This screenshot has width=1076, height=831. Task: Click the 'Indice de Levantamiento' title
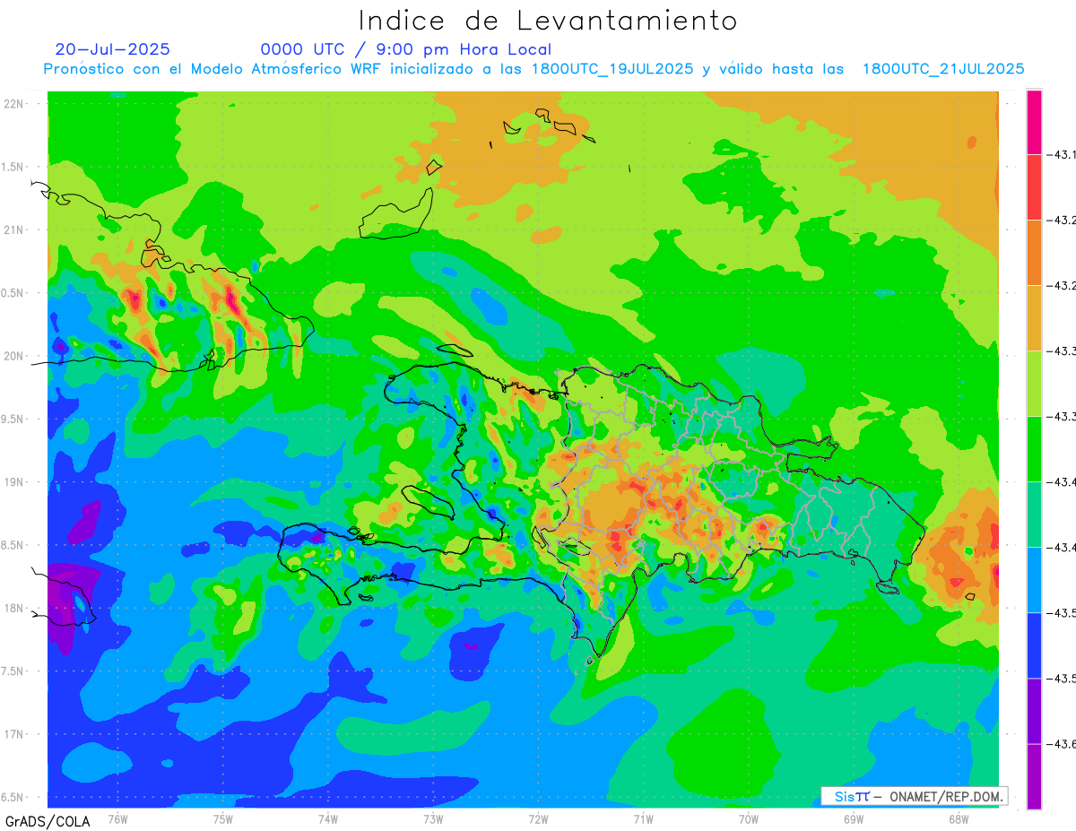548,21
